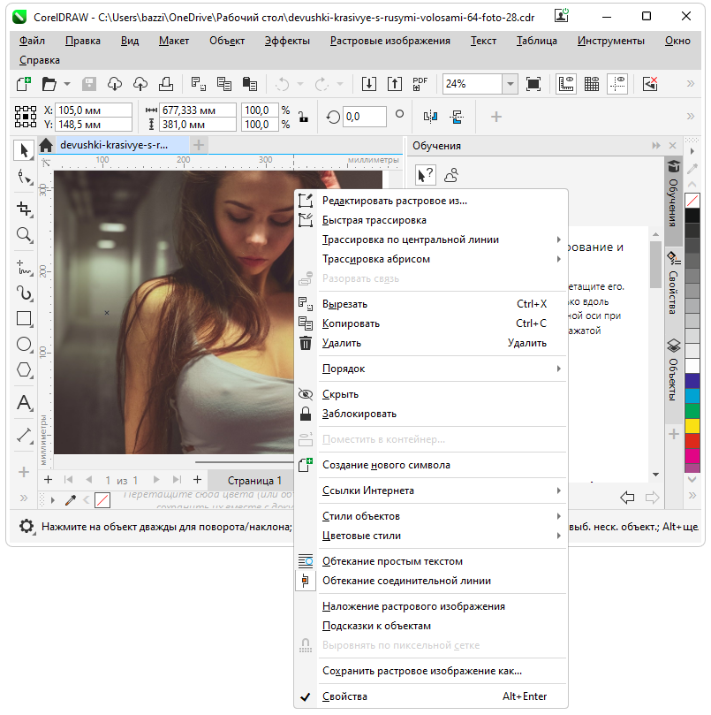Switch to the Объекты docker tab
Screen dimensions: 711x715
point(674,370)
